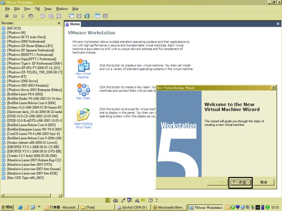Open the VM menu

click(37, 9)
